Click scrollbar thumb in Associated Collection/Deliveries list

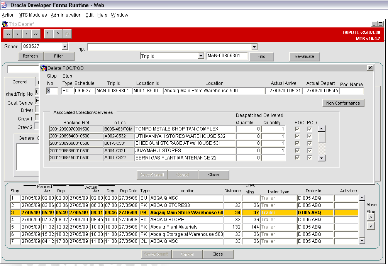[x=322, y=137]
